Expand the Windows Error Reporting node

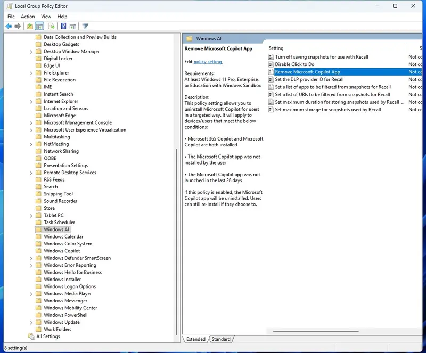[x=31, y=266]
